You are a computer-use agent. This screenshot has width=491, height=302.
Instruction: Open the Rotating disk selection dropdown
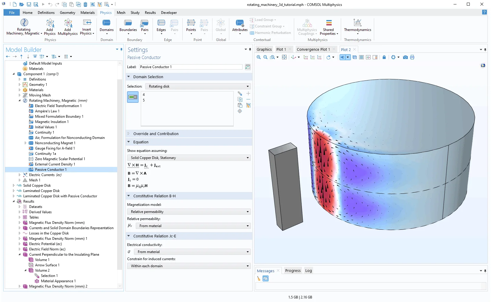(x=198, y=86)
